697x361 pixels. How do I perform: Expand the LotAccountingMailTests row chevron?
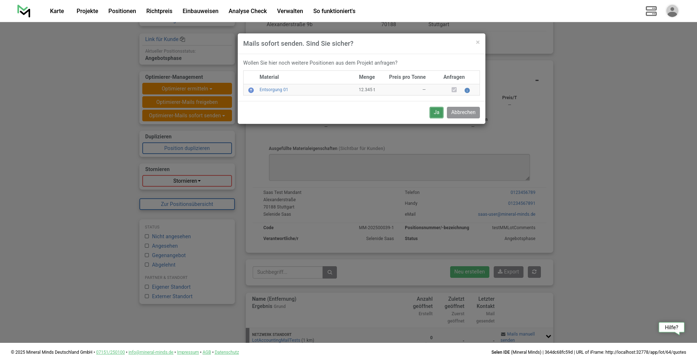click(548, 336)
